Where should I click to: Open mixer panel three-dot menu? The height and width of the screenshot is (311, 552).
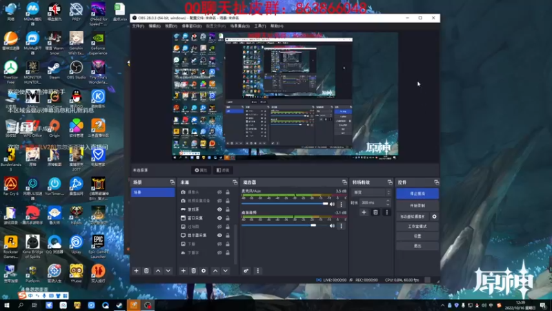(x=257, y=271)
